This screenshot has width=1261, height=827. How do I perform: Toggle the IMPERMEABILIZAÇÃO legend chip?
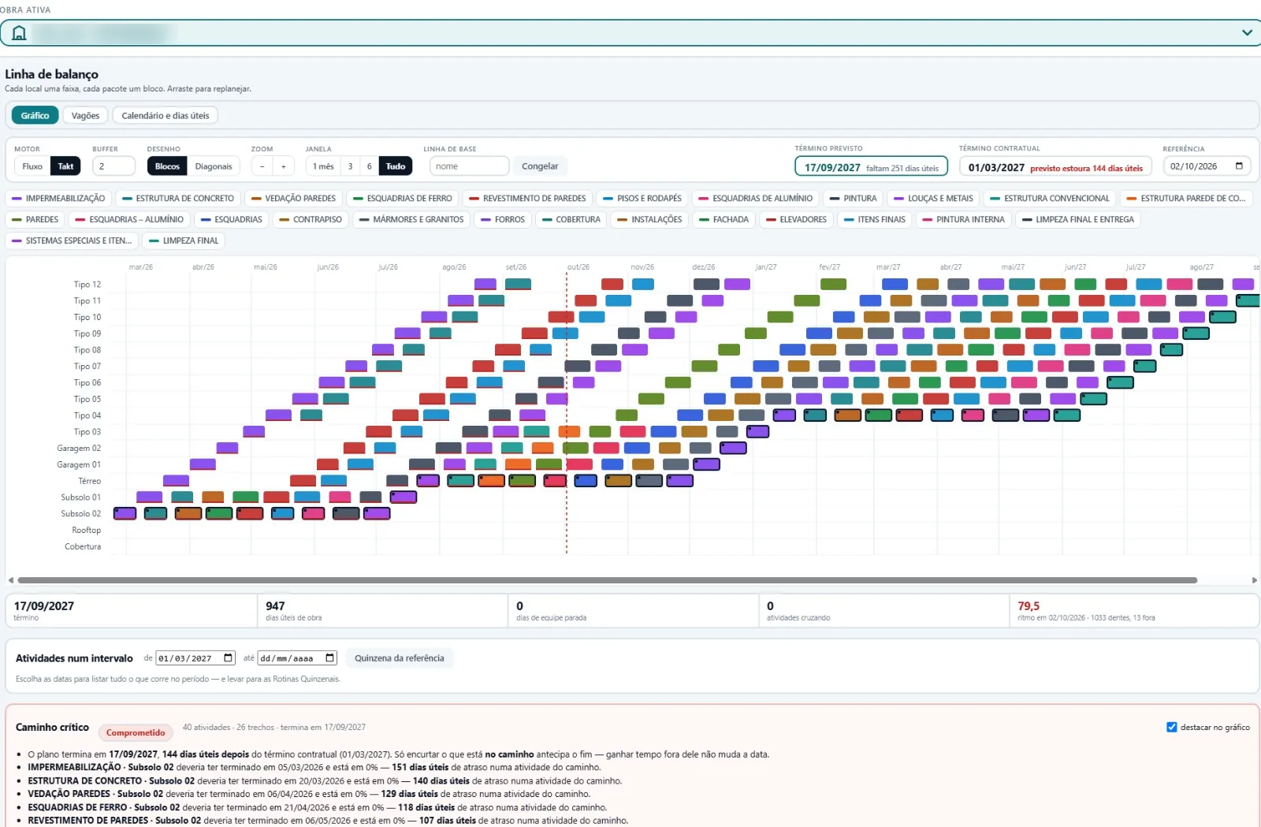point(58,199)
